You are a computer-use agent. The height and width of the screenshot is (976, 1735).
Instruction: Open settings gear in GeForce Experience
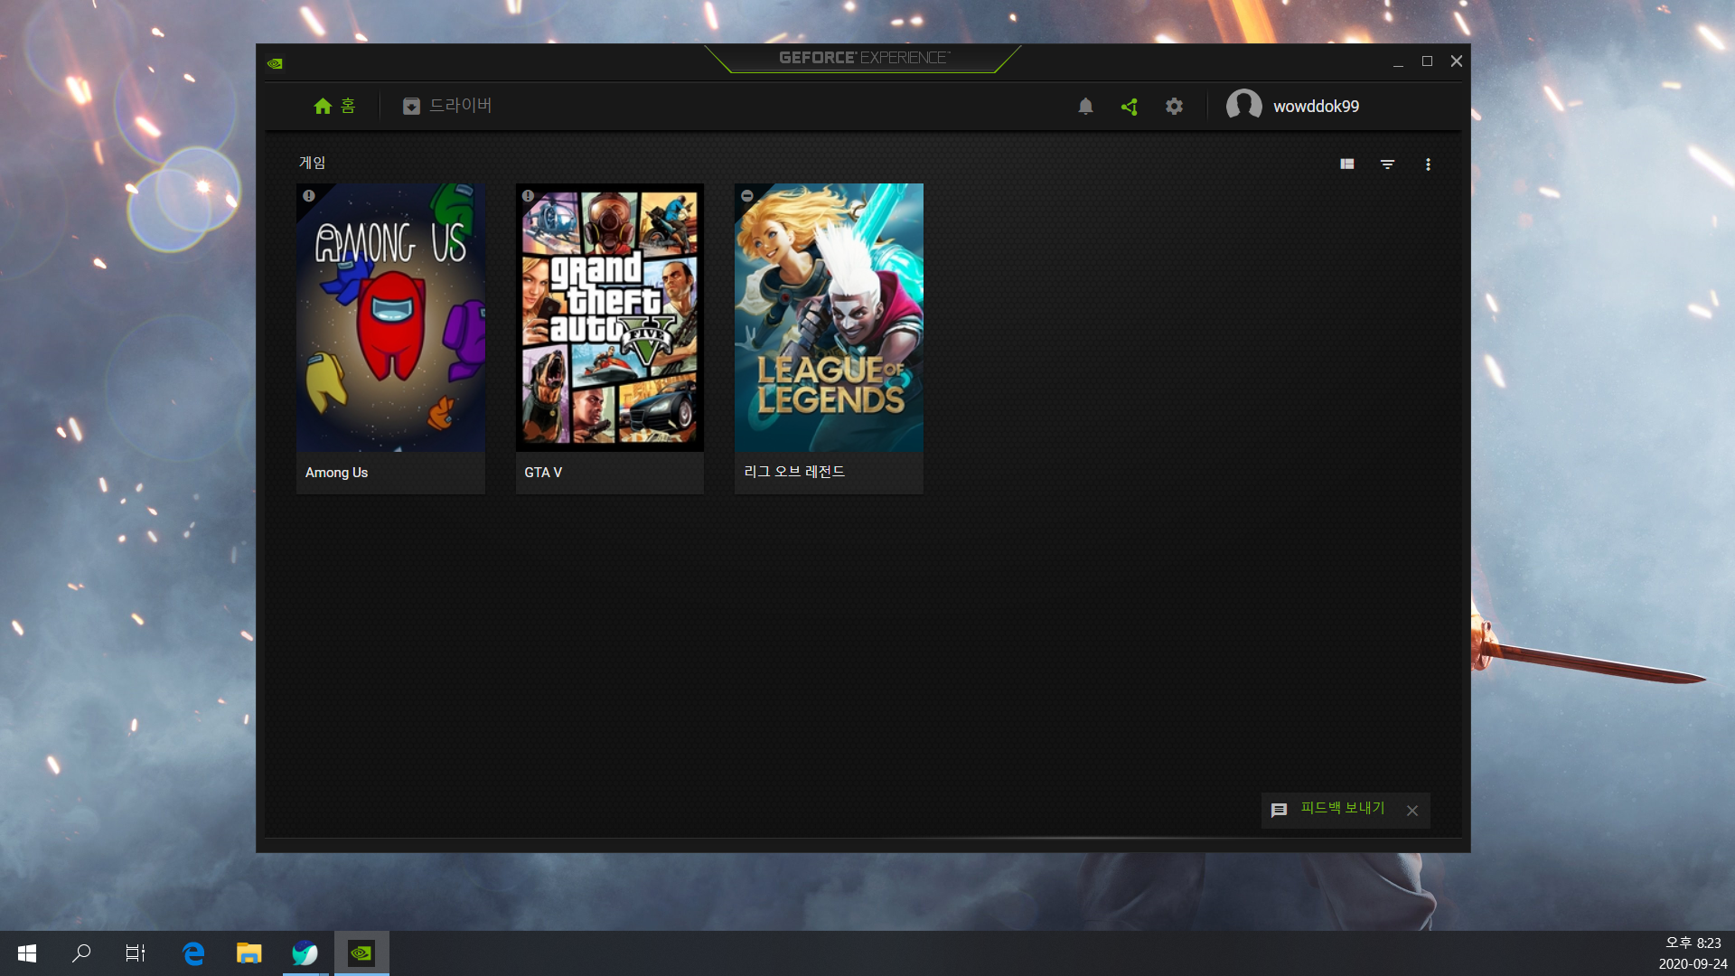[x=1174, y=107]
